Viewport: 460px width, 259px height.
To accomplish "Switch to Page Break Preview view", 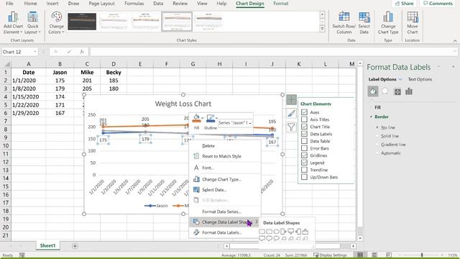I will (389, 255).
